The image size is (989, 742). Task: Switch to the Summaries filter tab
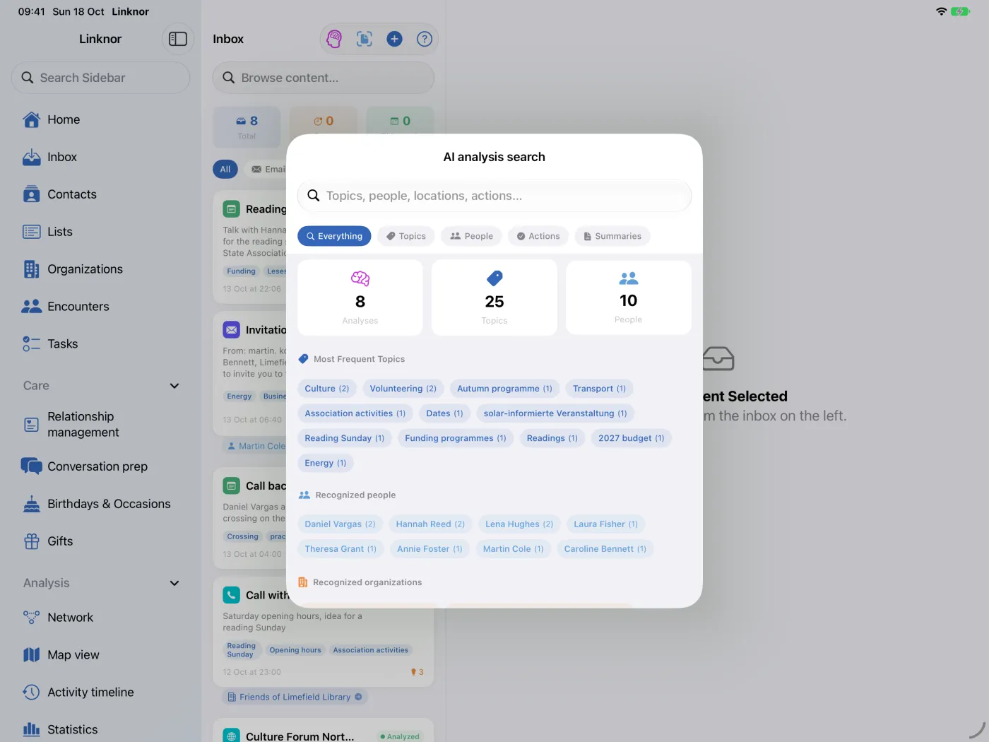click(x=612, y=236)
